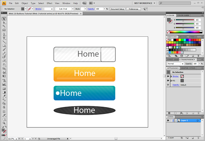Select the Eyedropper tool
This screenshot has height=141, width=205.
click(4, 96)
